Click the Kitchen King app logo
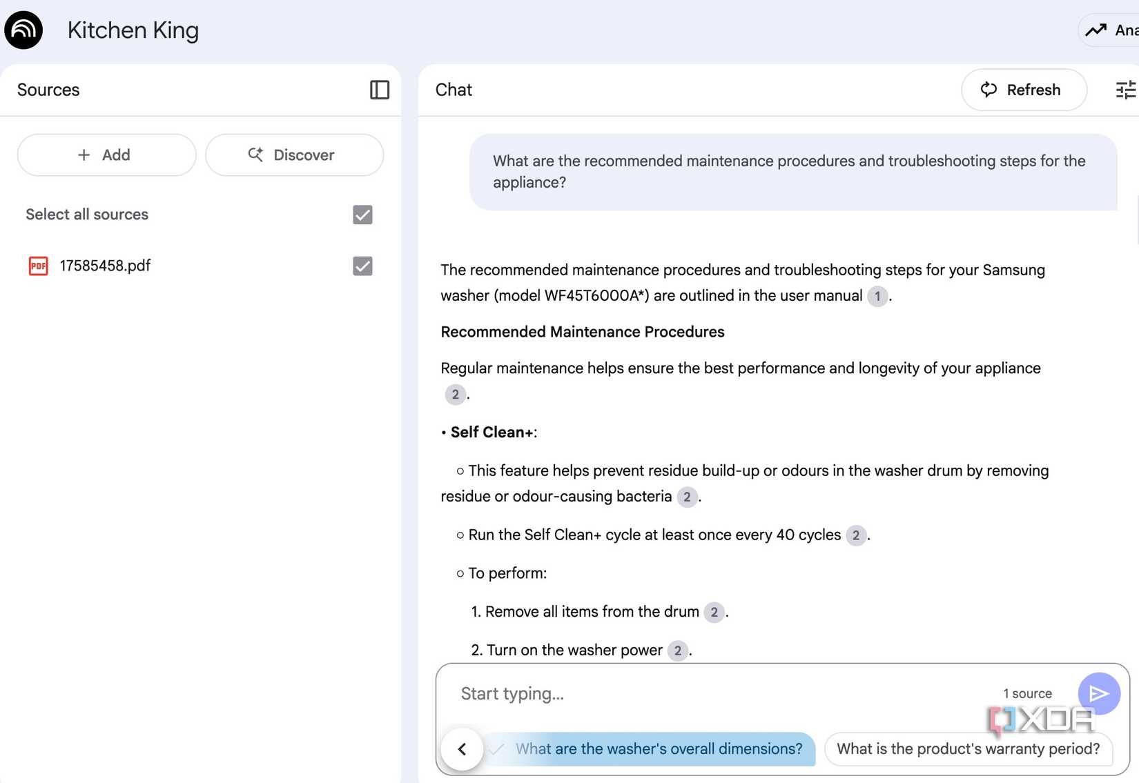This screenshot has width=1139, height=783. 23,30
